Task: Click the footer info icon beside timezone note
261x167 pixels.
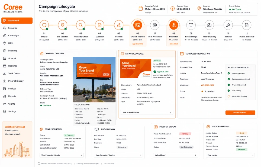Action: (39, 164)
